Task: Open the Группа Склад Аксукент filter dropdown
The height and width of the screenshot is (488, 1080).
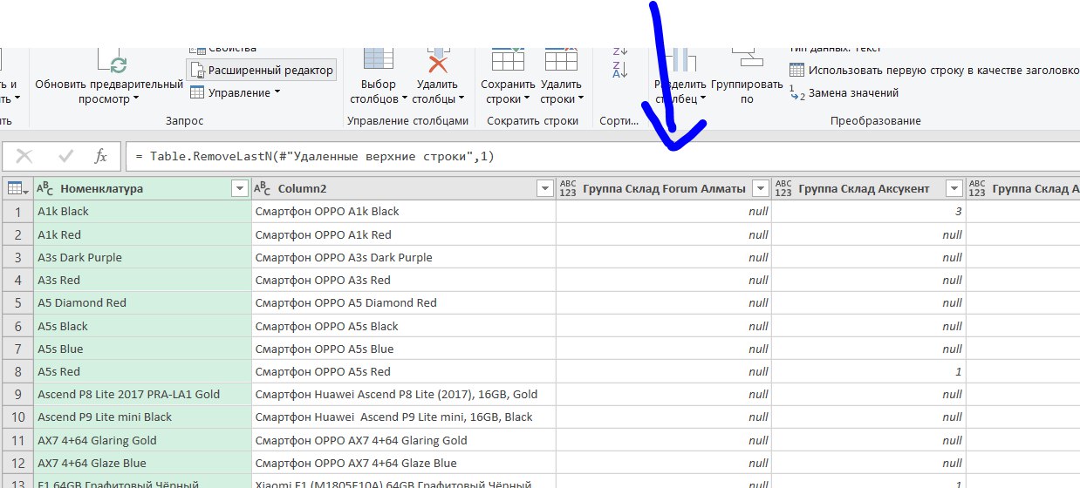Action: pyautogui.click(x=954, y=188)
